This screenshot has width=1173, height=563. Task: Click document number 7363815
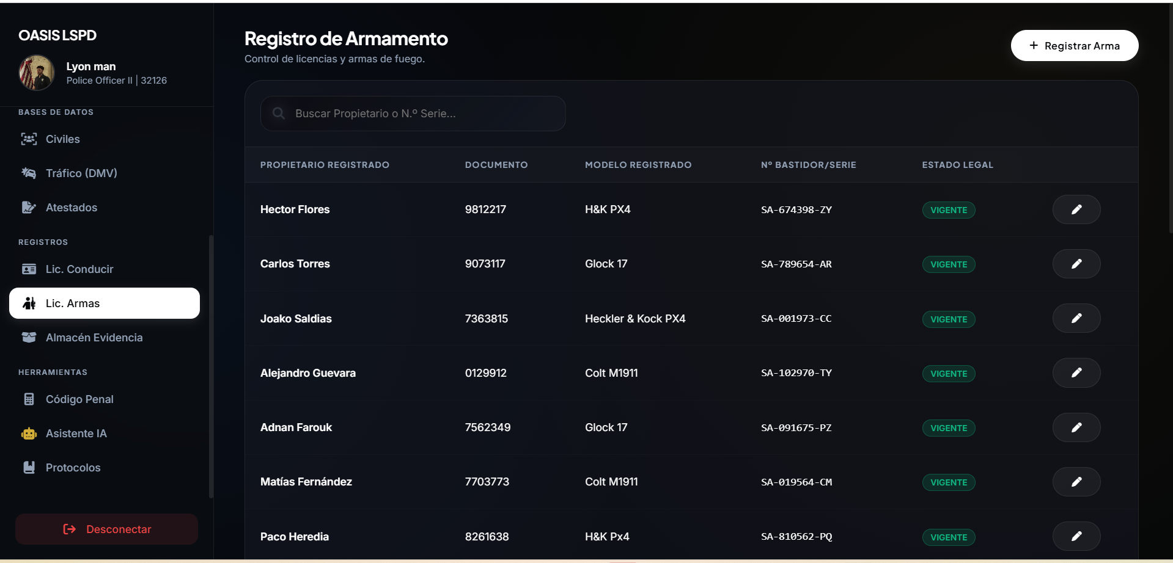[x=487, y=319]
